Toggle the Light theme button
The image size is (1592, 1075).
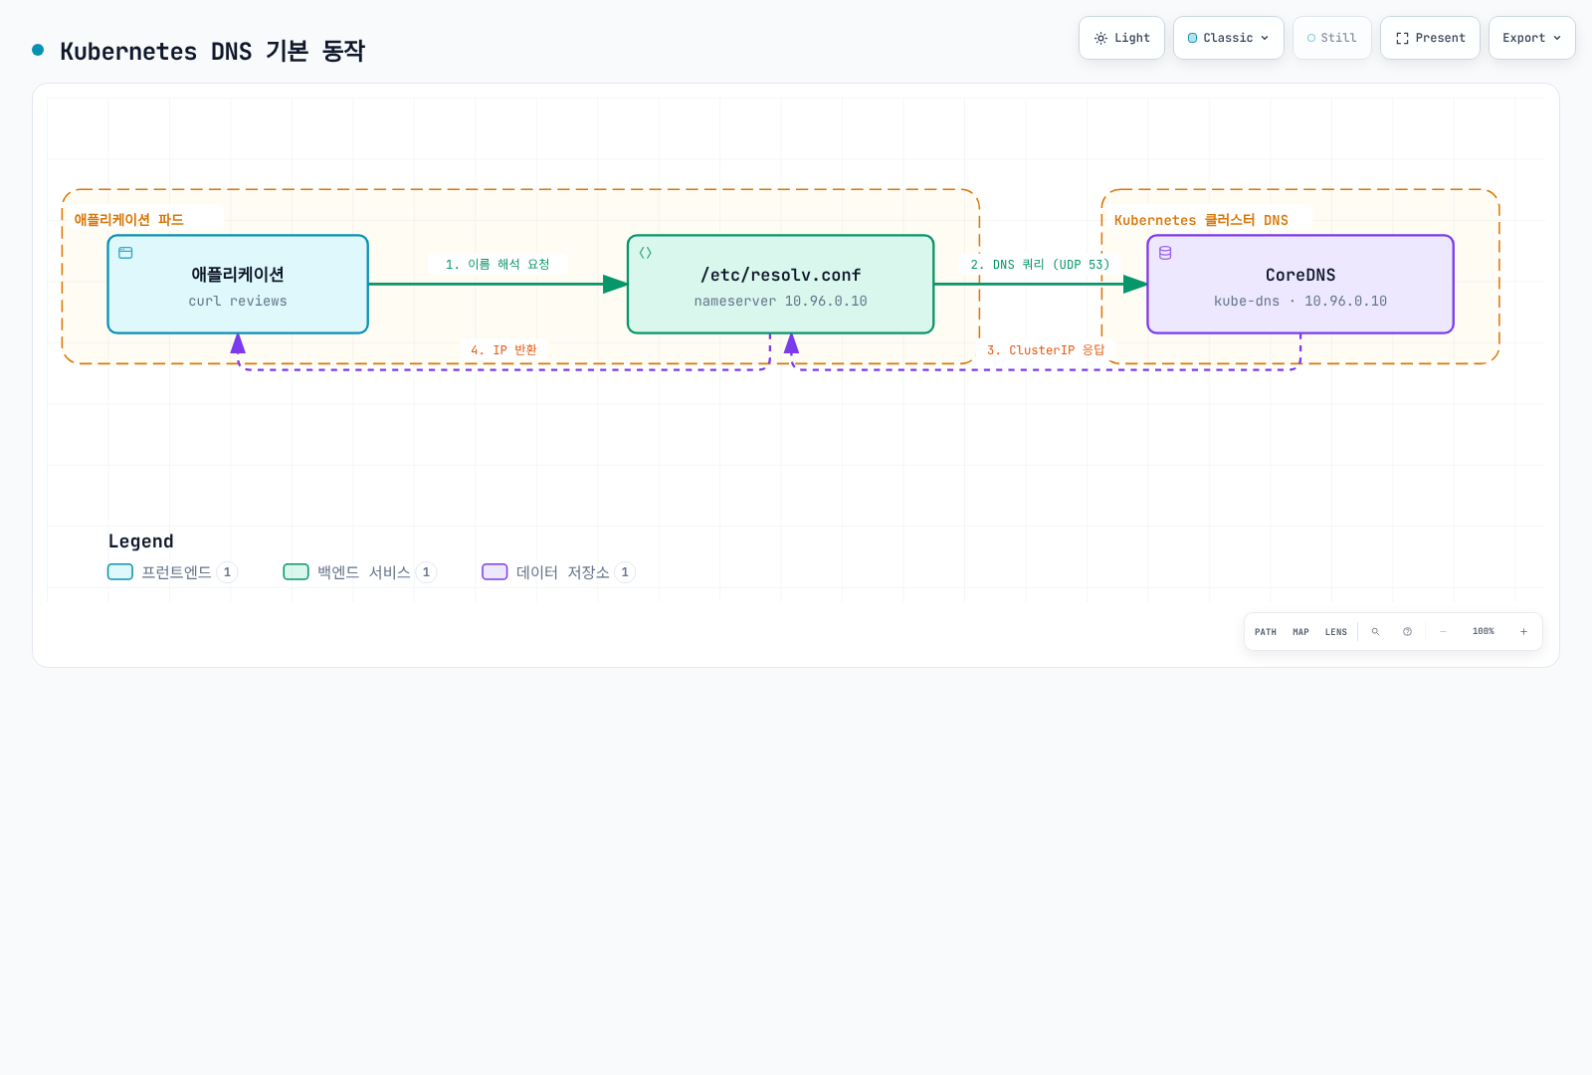pyautogui.click(x=1121, y=38)
